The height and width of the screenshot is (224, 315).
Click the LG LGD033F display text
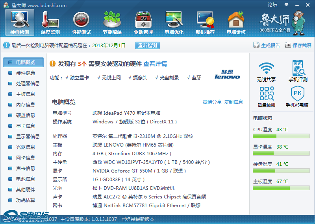119,180
